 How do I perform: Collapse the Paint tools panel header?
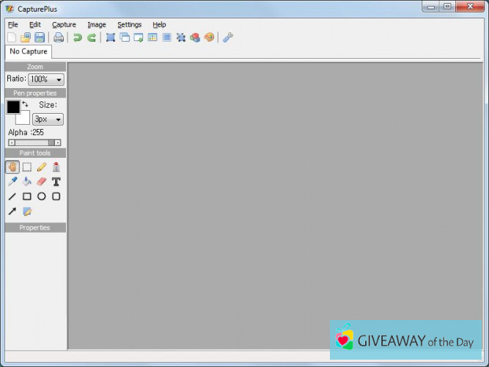click(x=34, y=153)
